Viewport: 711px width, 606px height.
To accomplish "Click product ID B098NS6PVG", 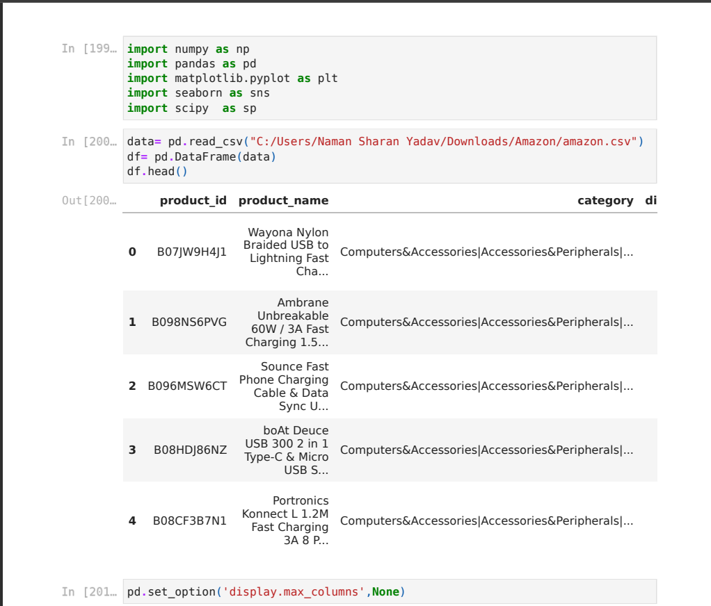I will (189, 322).
